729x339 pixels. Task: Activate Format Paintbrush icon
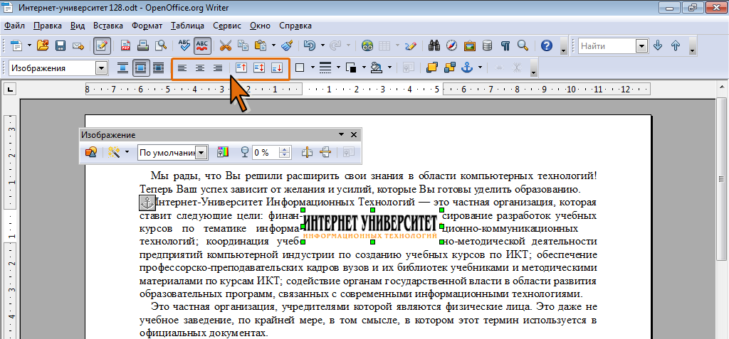click(x=288, y=45)
